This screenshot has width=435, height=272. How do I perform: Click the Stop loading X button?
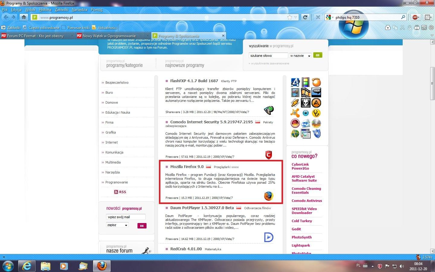tap(318, 17)
